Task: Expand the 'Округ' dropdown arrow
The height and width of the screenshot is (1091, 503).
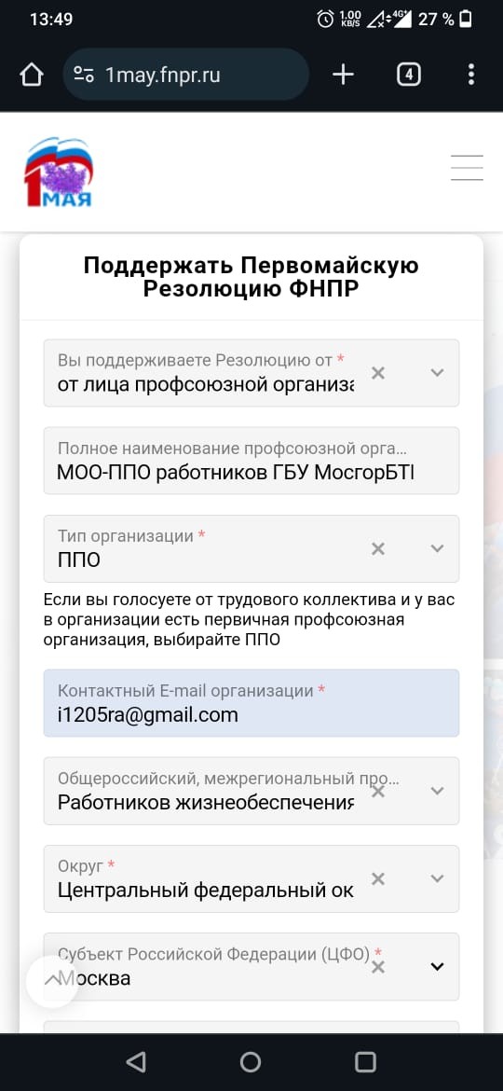Action: click(437, 878)
